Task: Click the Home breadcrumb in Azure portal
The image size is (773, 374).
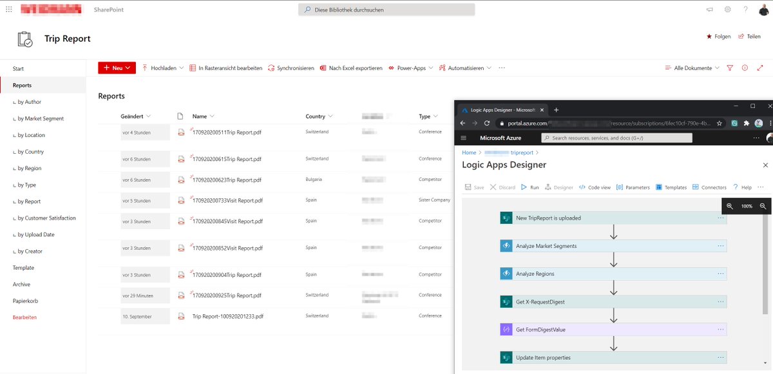Action: coord(469,153)
